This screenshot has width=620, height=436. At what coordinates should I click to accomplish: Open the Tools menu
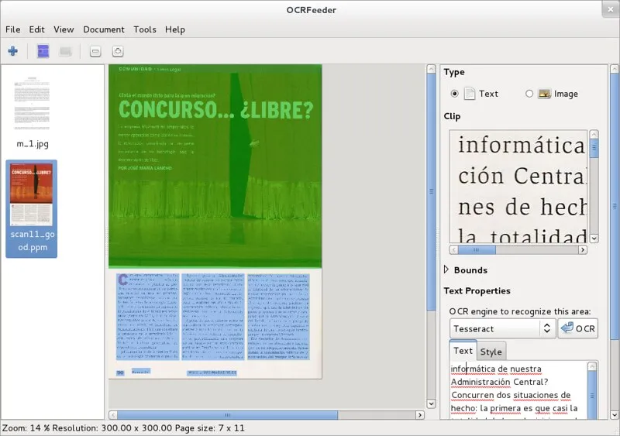pos(144,29)
